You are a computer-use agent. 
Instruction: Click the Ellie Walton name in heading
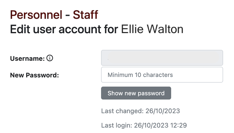152,29
